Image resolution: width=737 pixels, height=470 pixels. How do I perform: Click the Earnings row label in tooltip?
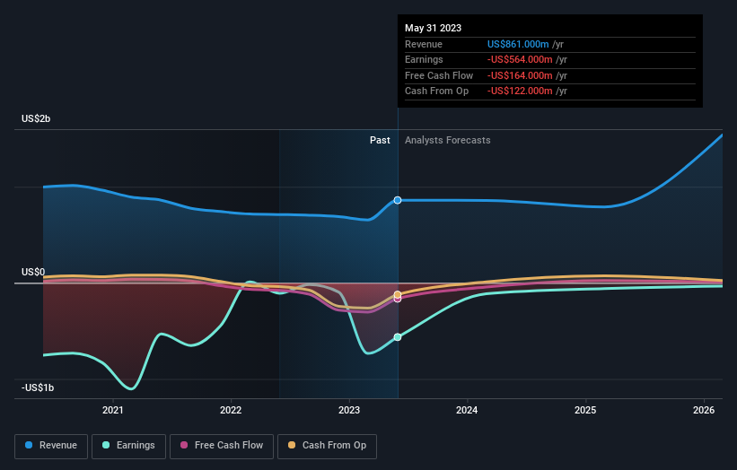click(424, 59)
